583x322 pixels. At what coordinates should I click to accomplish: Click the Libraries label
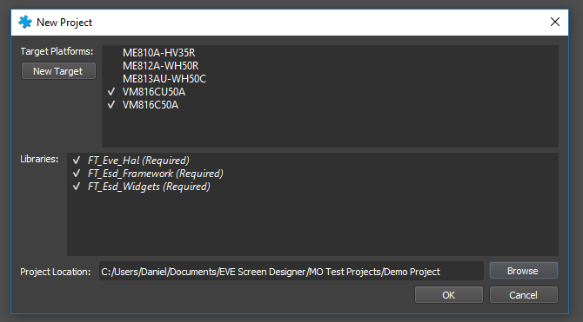pyautogui.click(x=39, y=159)
